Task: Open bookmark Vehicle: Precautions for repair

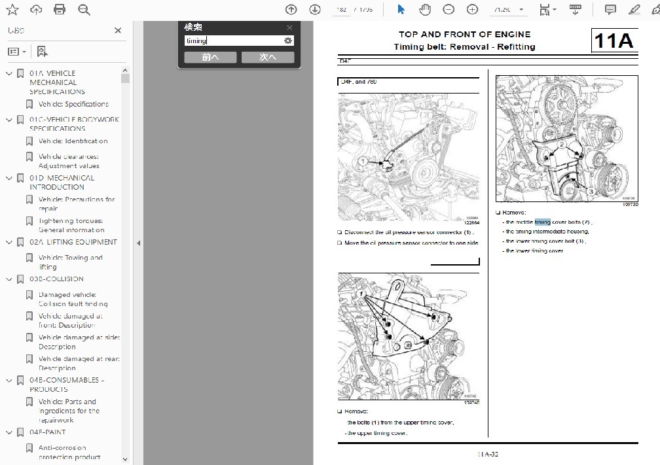Action: tap(76, 204)
